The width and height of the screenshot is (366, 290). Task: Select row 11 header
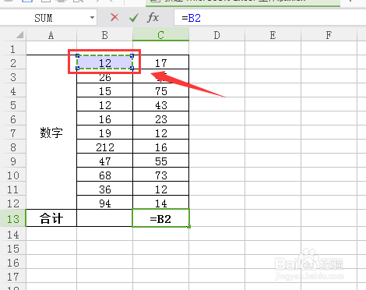tap(13, 189)
